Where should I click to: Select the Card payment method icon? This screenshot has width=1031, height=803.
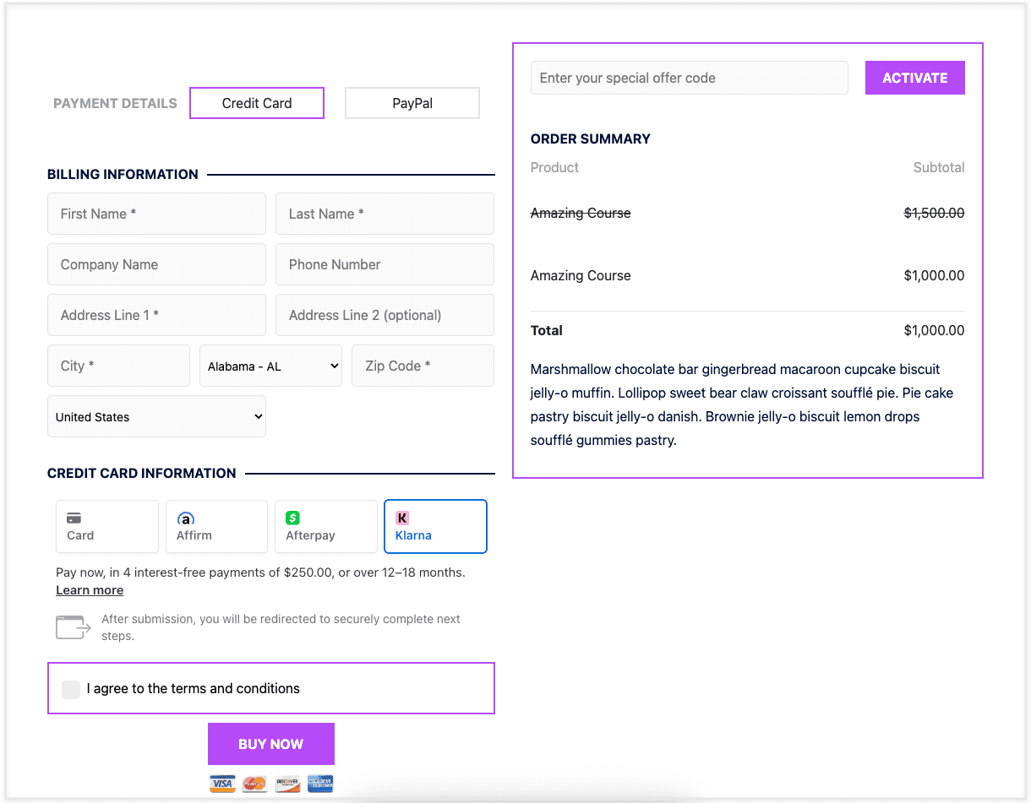(x=74, y=518)
